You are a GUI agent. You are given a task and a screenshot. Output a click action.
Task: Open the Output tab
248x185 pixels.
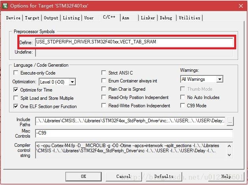coord(51,18)
